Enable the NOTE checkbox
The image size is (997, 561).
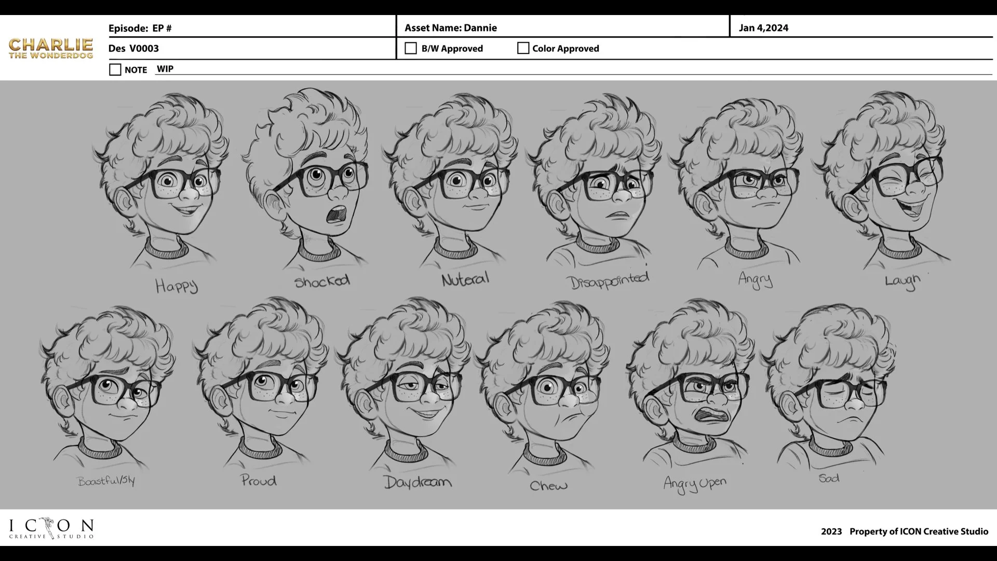pyautogui.click(x=115, y=70)
